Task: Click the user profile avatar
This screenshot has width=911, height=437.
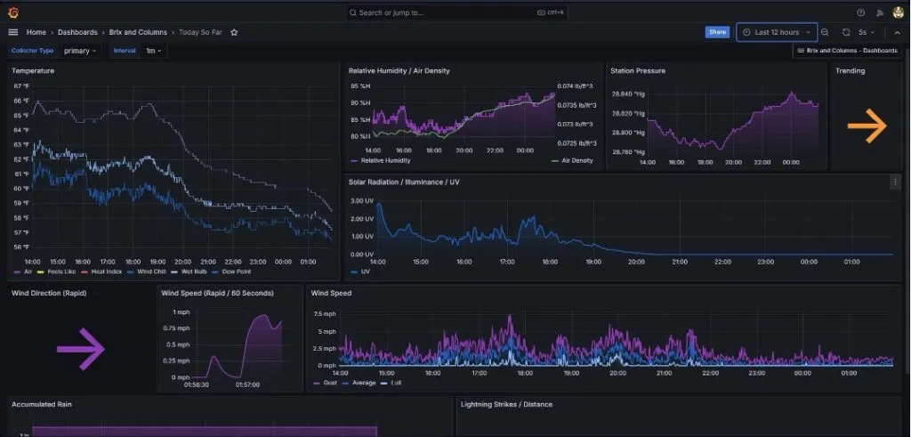Action: click(x=899, y=12)
